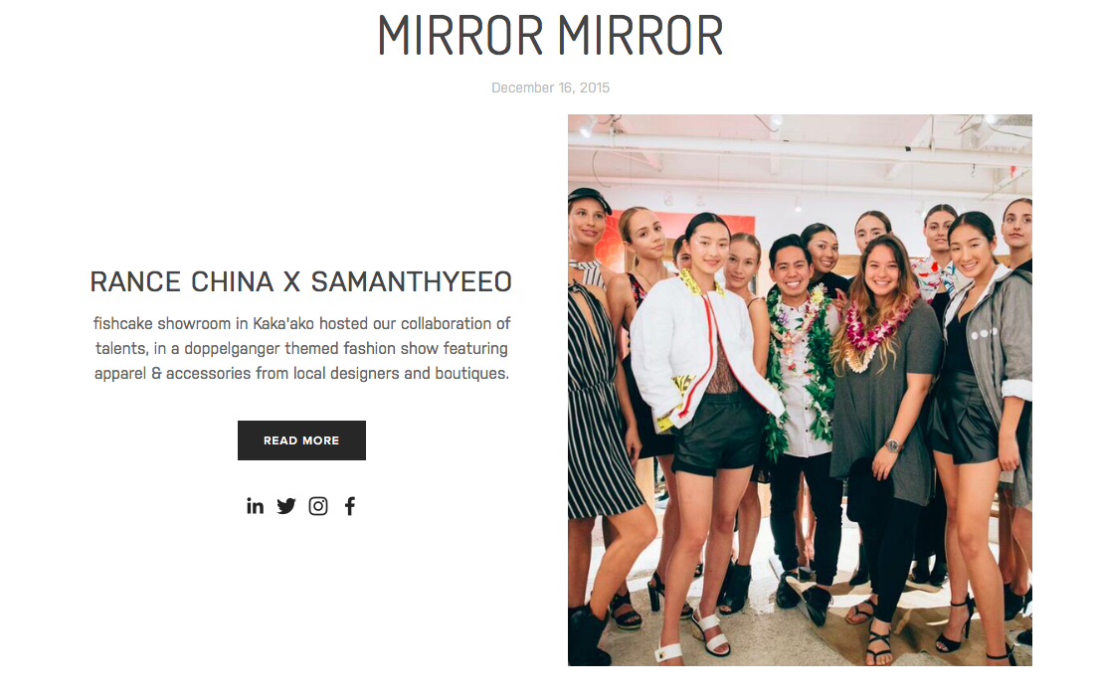Viewport: 1099px width, 698px height.
Task: Open the Instagram camera icon
Action: click(318, 506)
